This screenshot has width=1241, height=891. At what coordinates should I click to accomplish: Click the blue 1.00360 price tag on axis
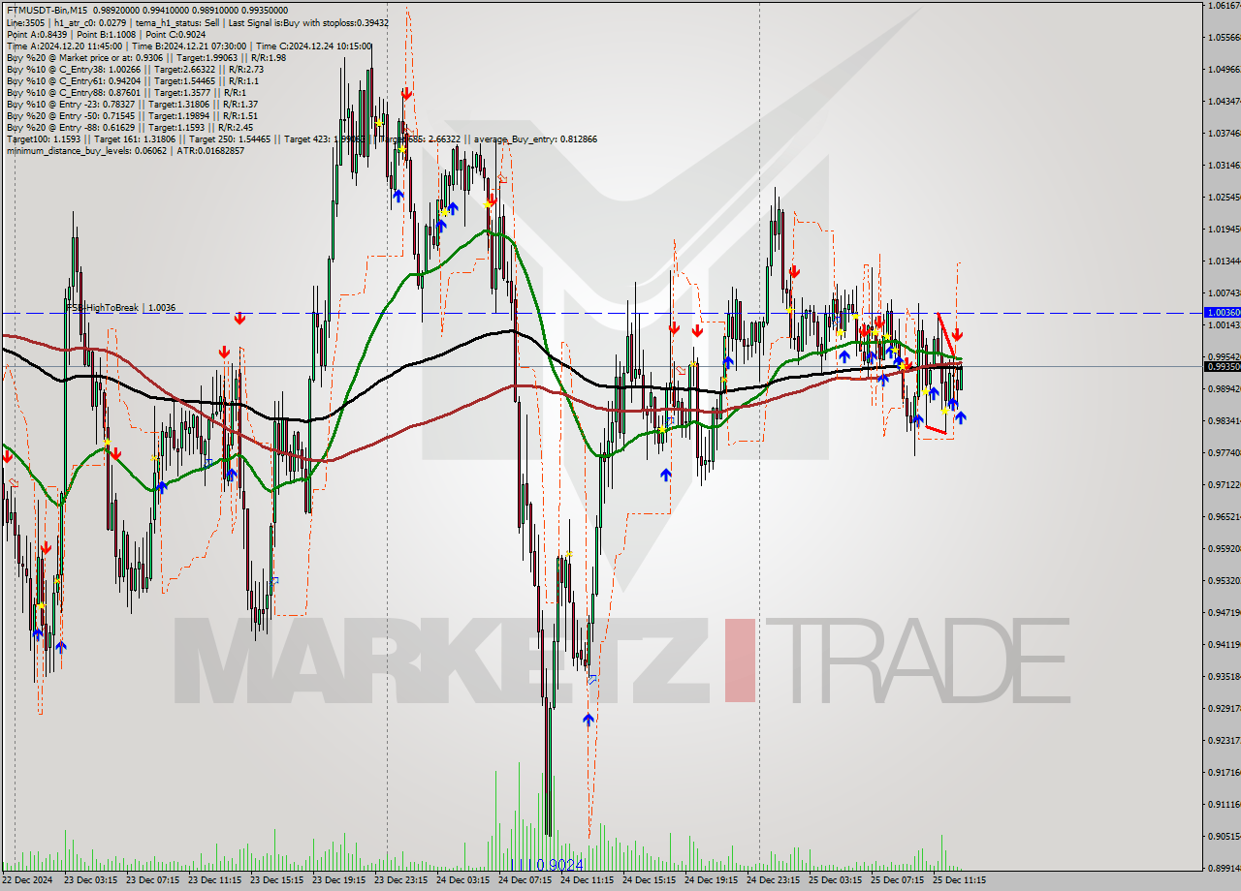(1222, 312)
